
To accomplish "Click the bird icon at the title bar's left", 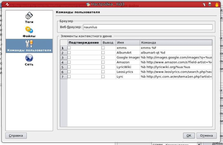I will 7,4.
